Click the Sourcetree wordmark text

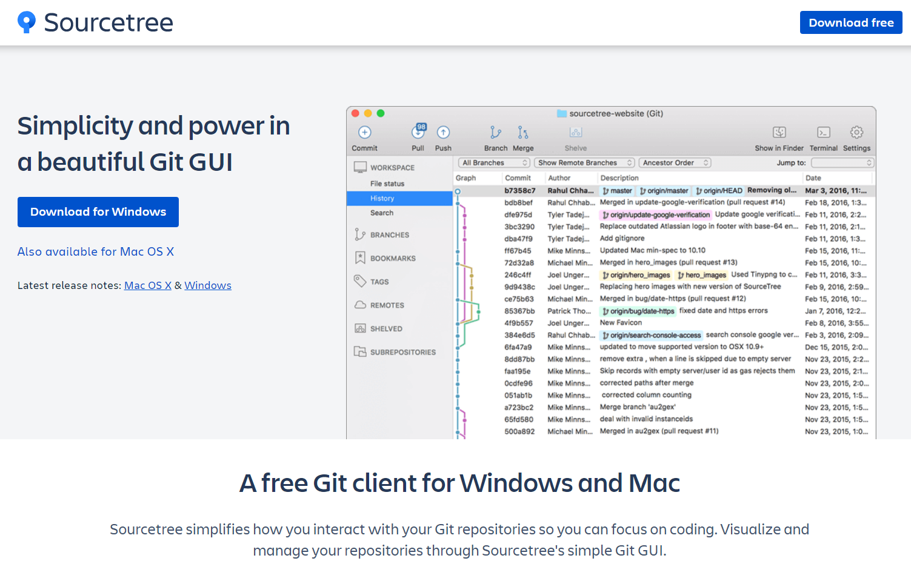point(108,22)
